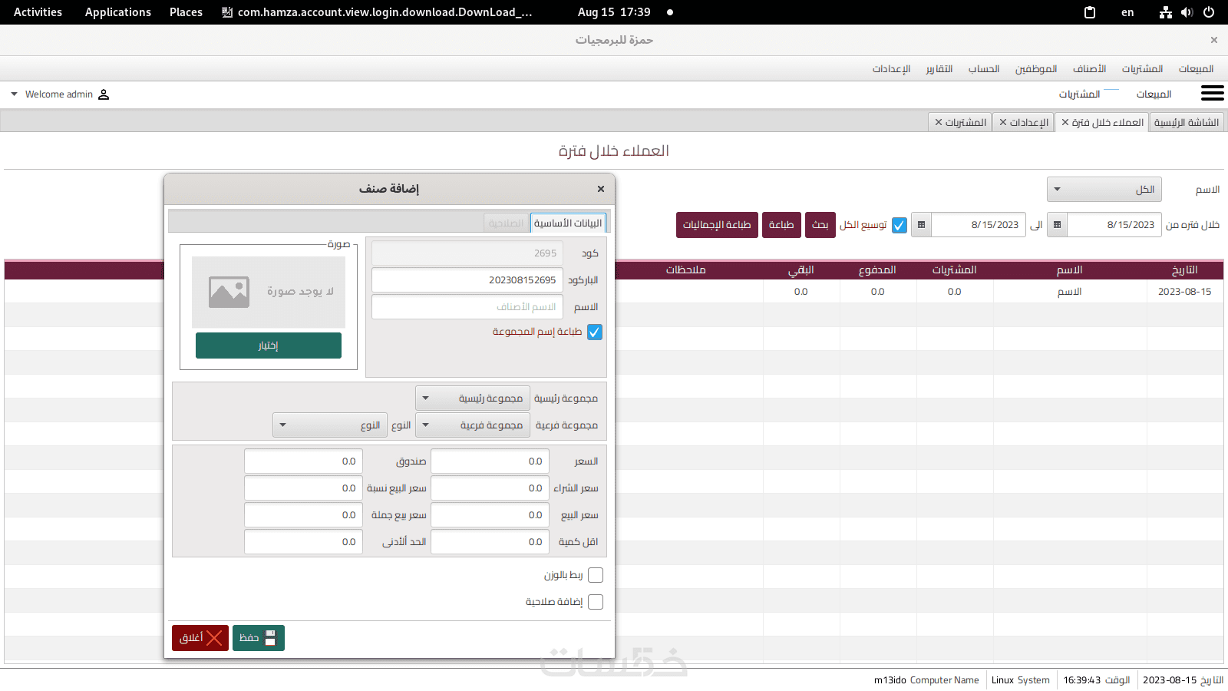Click the admin user profile icon
Image resolution: width=1228 pixels, height=691 pixels.
[104, 94]
